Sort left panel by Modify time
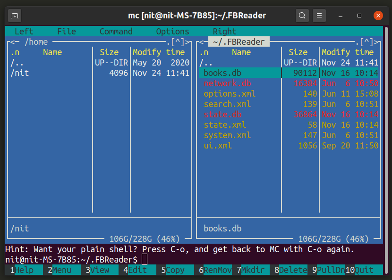Image resolution: width=392 pixels, height=280 pixels. coord(159,52)
